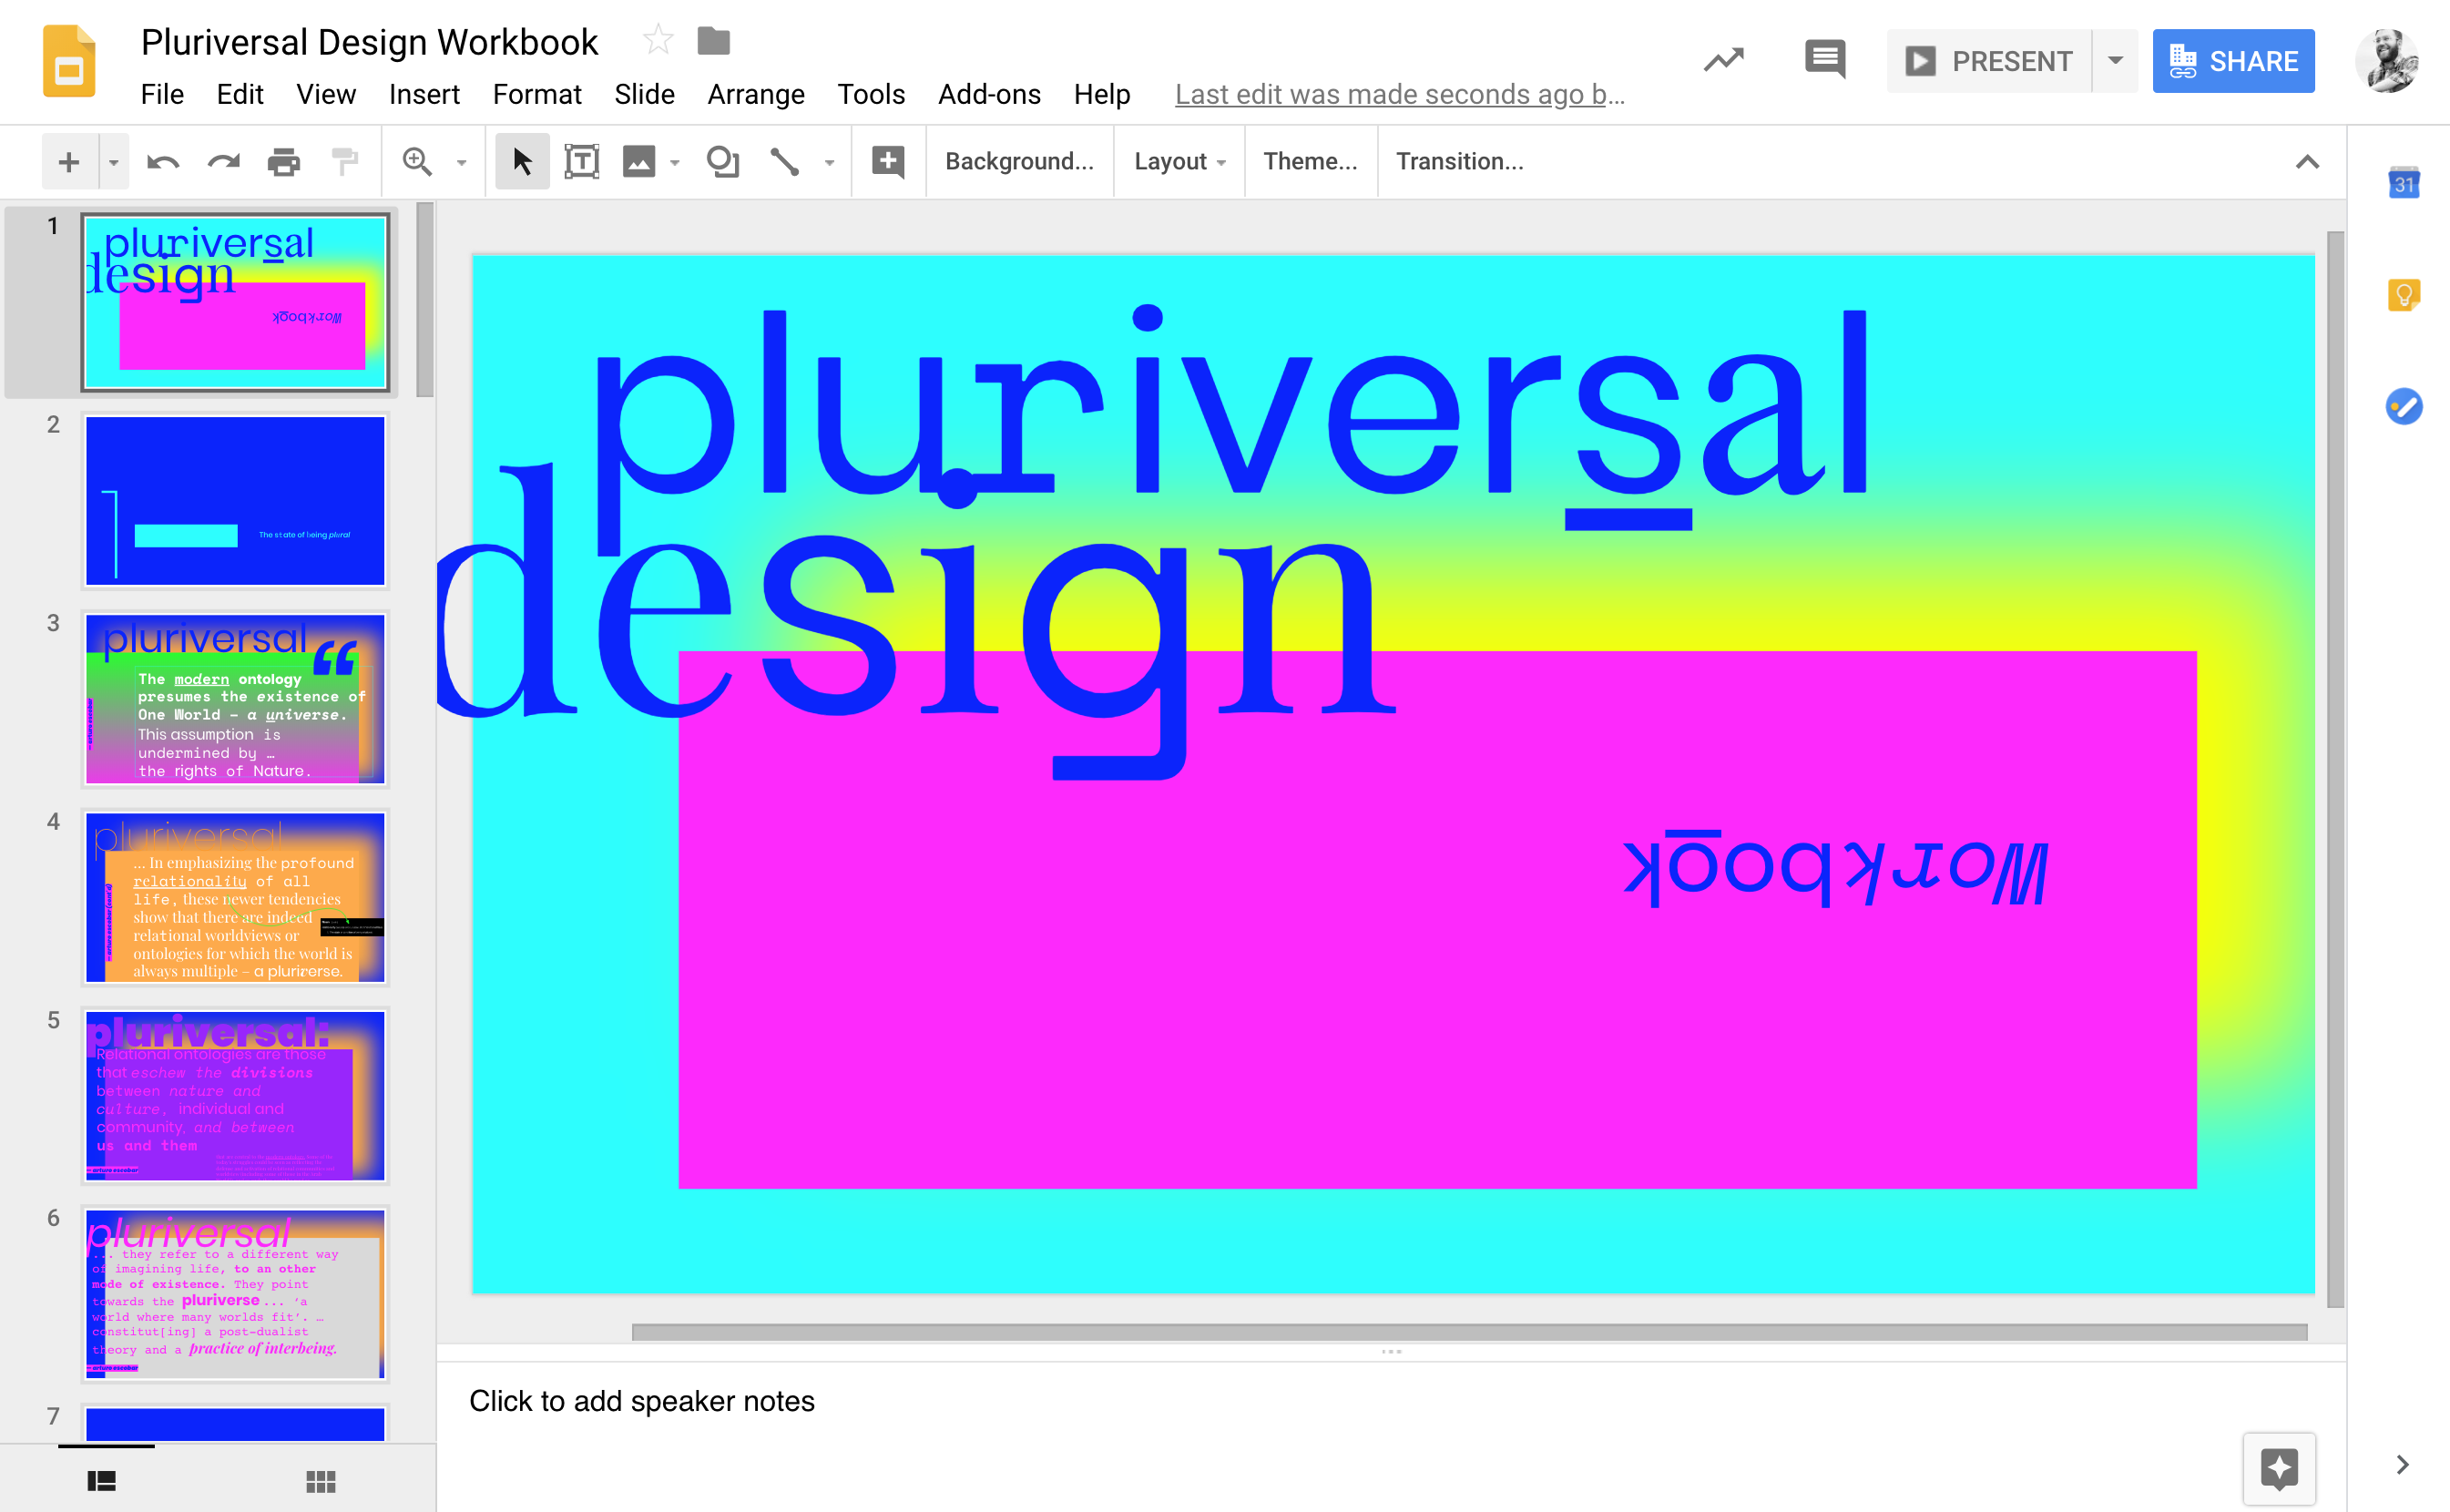Open the Present options dropdown arrow
The image size is (2450, 1512).
(2116, 61)
